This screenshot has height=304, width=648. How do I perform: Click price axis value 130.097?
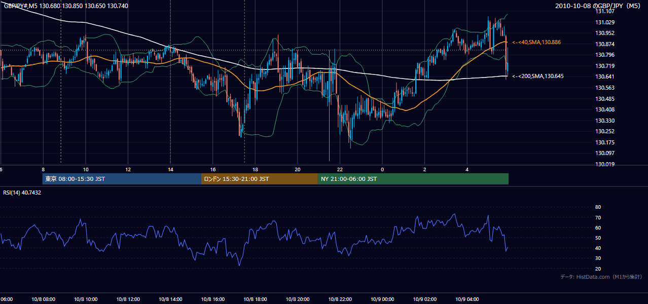pyautogui.click(x=604, y=153)
